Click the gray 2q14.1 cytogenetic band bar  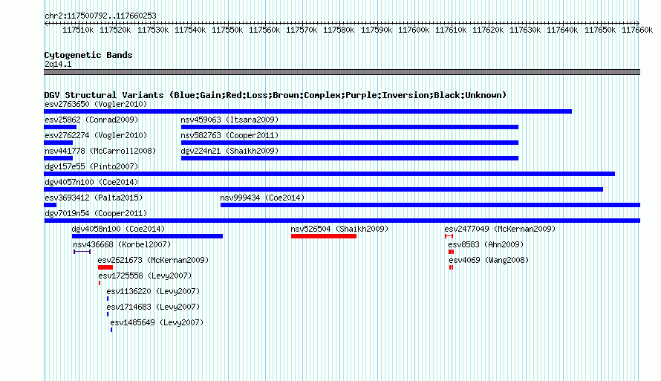point(342,72)
